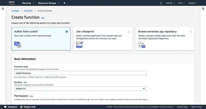Open the Resource Groups menu
206x109 pixels.
point(49,3)
